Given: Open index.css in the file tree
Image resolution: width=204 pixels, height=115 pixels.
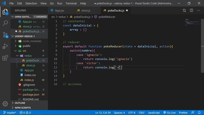Looking at the screenshot, I should pos(29,75).
